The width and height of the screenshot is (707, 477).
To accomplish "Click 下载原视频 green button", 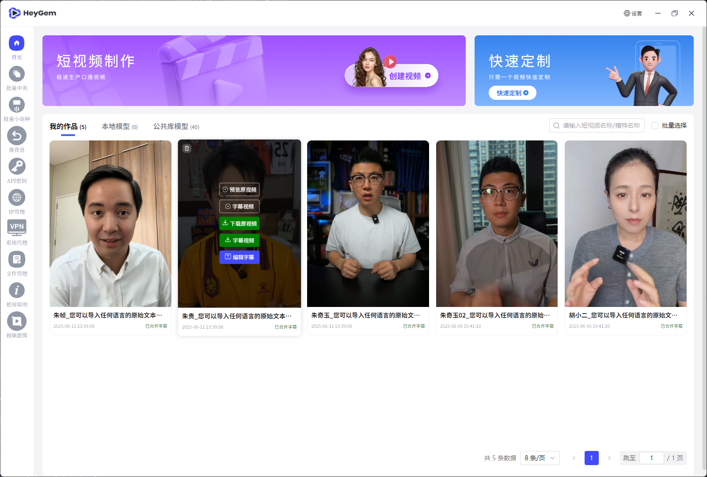I will 239,223.
